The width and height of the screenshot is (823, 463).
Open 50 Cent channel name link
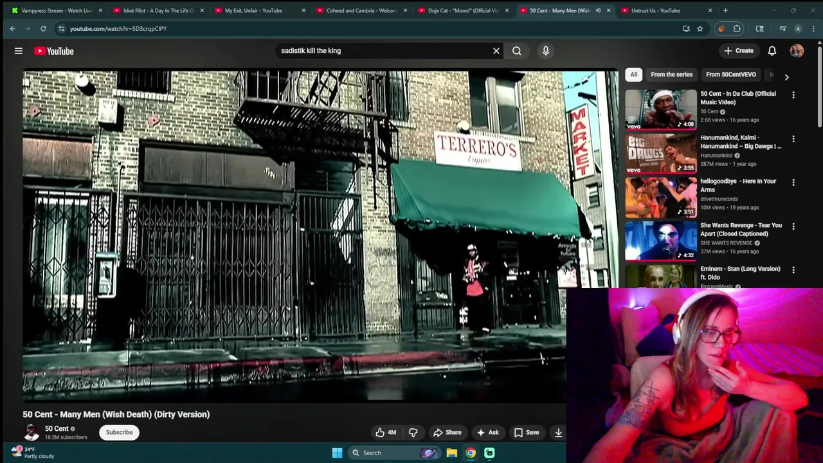(57, 428)
